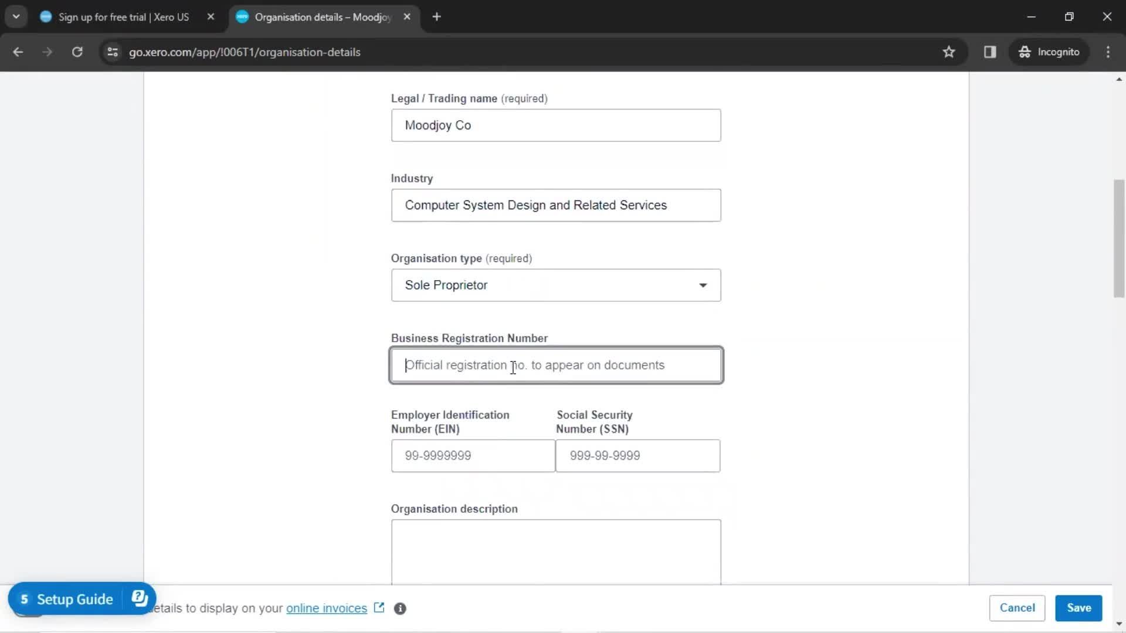This screenshot has height=633, width=1126.
Task: Click the info icon beside online invoices
Action: click(400, 608)
